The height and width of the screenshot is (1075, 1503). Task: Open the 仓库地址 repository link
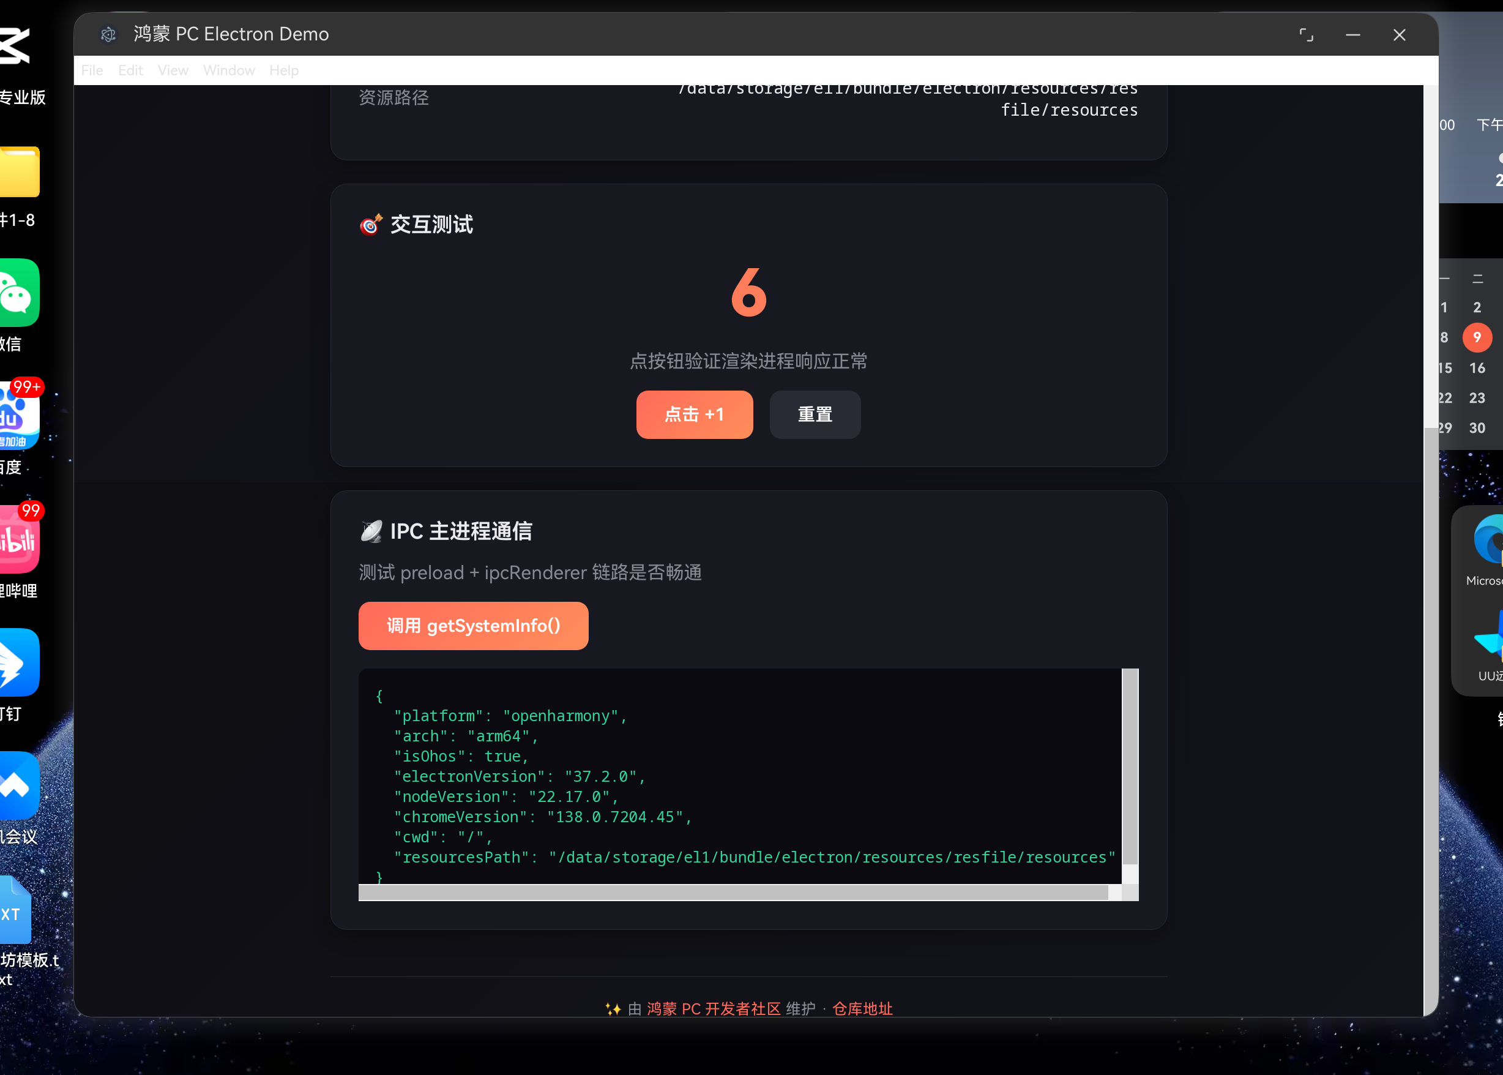[862, 1008]
